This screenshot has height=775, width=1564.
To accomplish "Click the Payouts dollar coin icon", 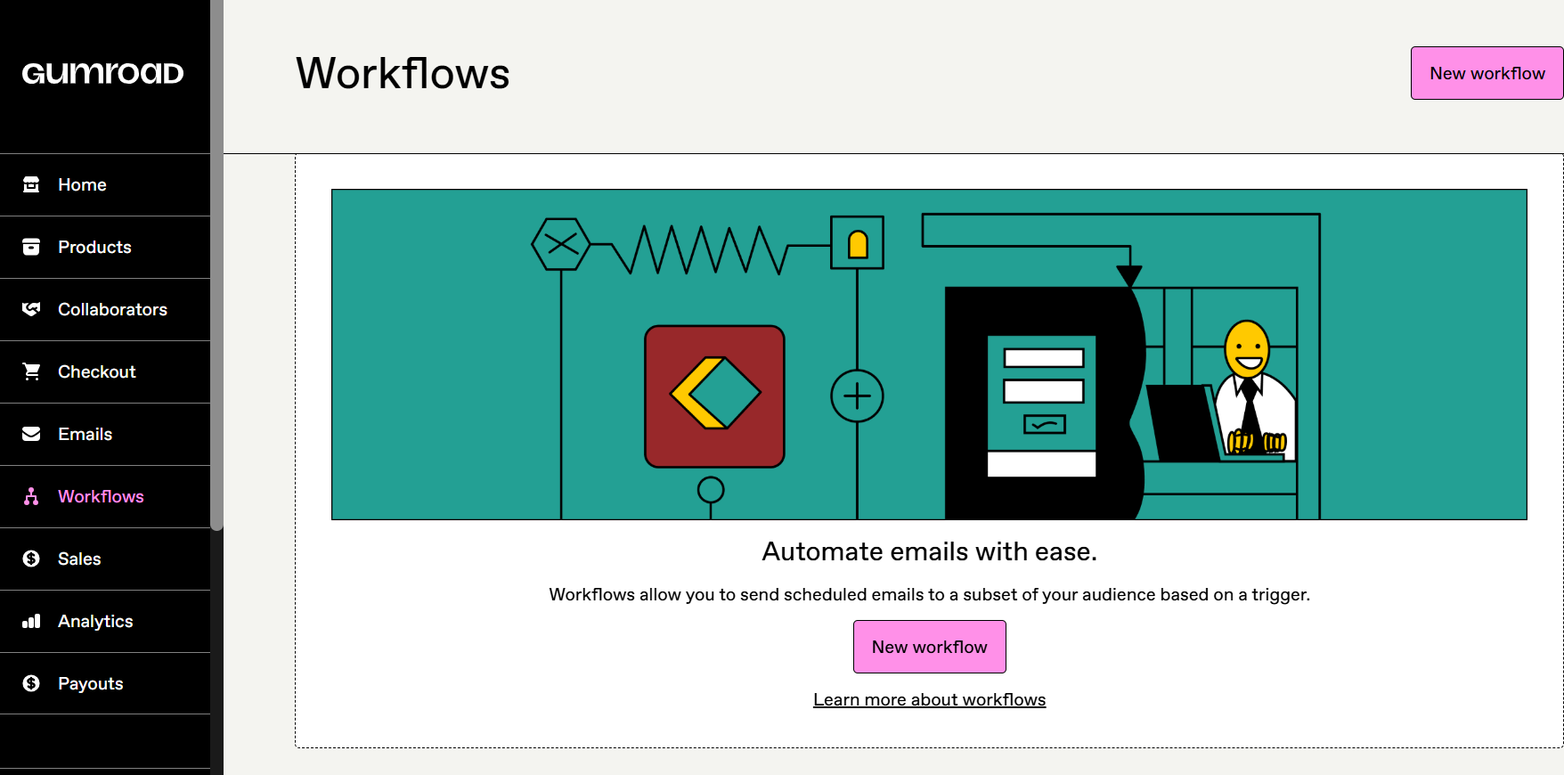I will 31,683.
